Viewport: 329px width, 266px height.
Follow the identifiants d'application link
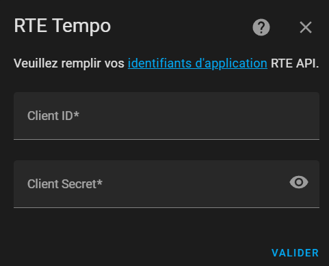tap(198, 63)
